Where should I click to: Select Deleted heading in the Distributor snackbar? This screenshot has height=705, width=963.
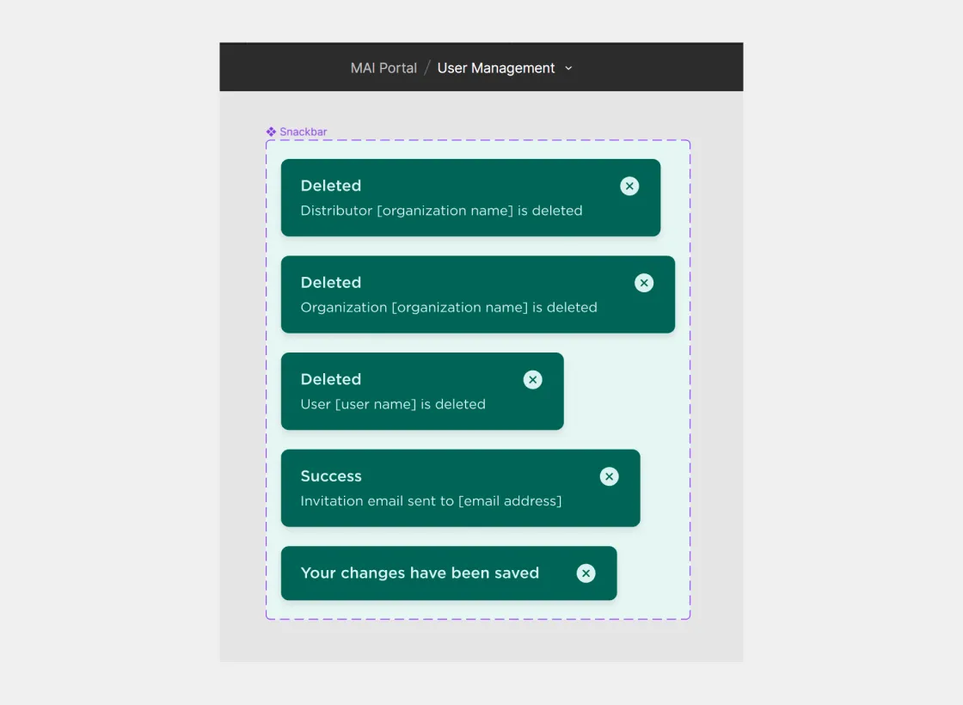(331, 186)
